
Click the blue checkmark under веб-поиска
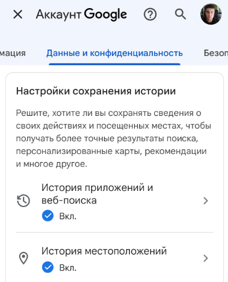tap(48, 216)
